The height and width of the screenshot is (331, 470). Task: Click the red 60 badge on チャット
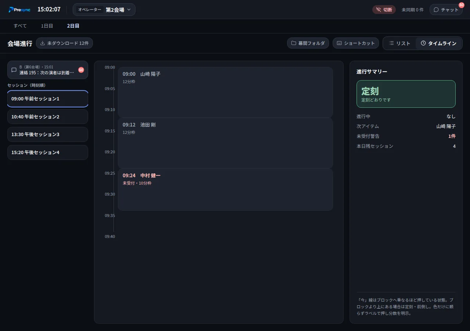pyautogui.click(x=462, y=5)
